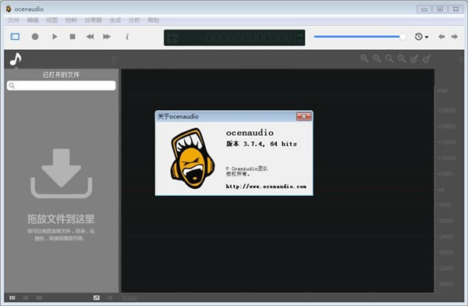468x306 pixels.
Task: Start playback with the Play button
Action: (x=55, y=37)
